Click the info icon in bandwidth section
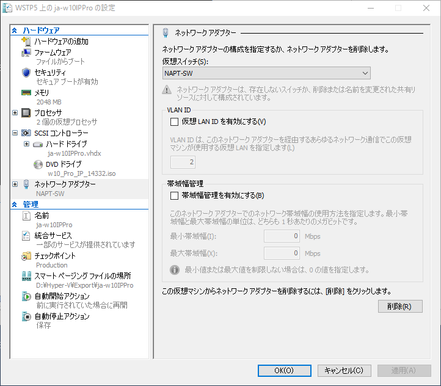The height and width of the screenshot is (386, 441). 175,270
